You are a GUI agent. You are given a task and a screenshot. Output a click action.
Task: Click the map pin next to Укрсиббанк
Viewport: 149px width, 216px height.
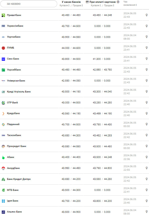click(x=147, y=69)
